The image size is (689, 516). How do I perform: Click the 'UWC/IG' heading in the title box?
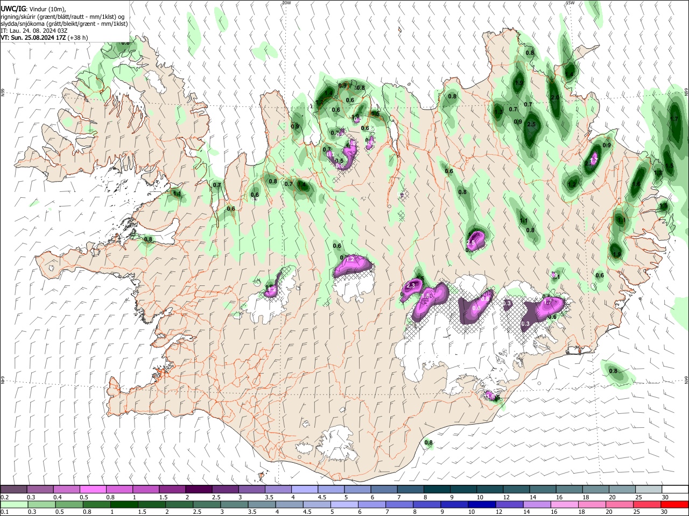tap(13, 9)
